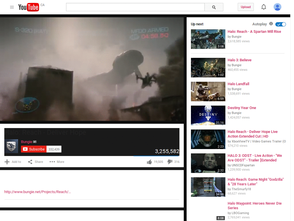Click the 574,210 views text
294x221 pixels.
coord(237,146)
